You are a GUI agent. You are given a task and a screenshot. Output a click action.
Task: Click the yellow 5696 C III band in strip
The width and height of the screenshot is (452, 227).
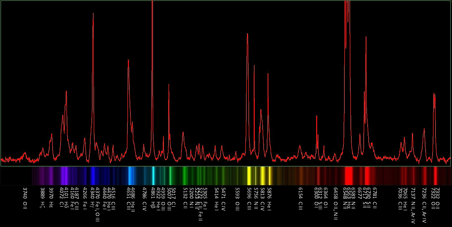(249, 176)
